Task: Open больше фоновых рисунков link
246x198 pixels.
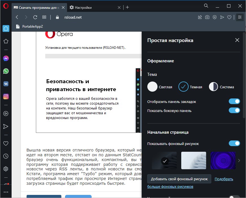Action: click(x=170, y=186)
